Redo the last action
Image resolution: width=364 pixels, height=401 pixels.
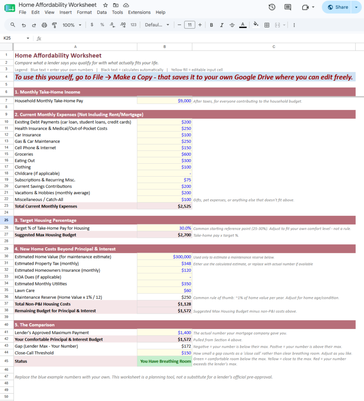(x=34, y=25)
